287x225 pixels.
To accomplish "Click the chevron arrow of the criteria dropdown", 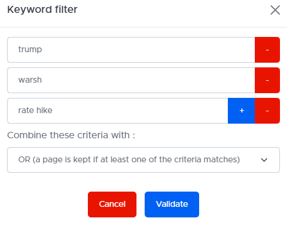I will [264, 160].
